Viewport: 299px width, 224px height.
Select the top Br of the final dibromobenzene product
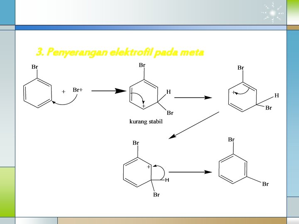coord(231,140)
